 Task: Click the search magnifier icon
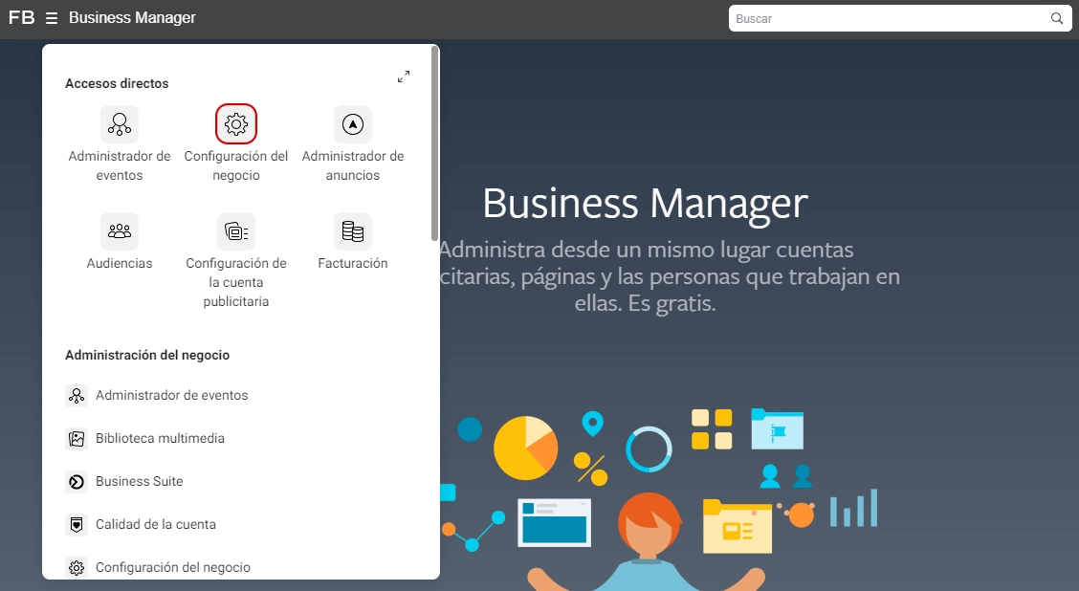coord(1057,18)
